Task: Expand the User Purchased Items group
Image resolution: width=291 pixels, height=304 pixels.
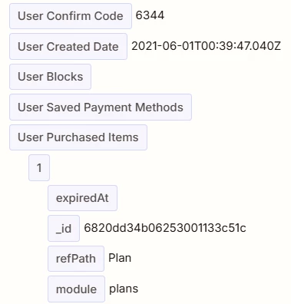Action: pos(78,137)
